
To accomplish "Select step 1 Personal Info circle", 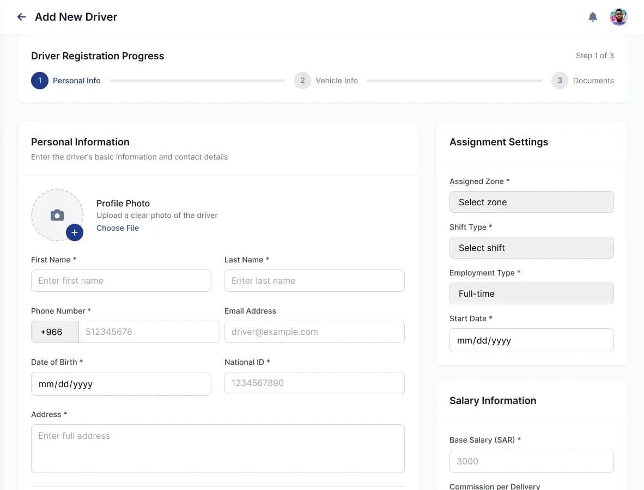I will point(39,81).
